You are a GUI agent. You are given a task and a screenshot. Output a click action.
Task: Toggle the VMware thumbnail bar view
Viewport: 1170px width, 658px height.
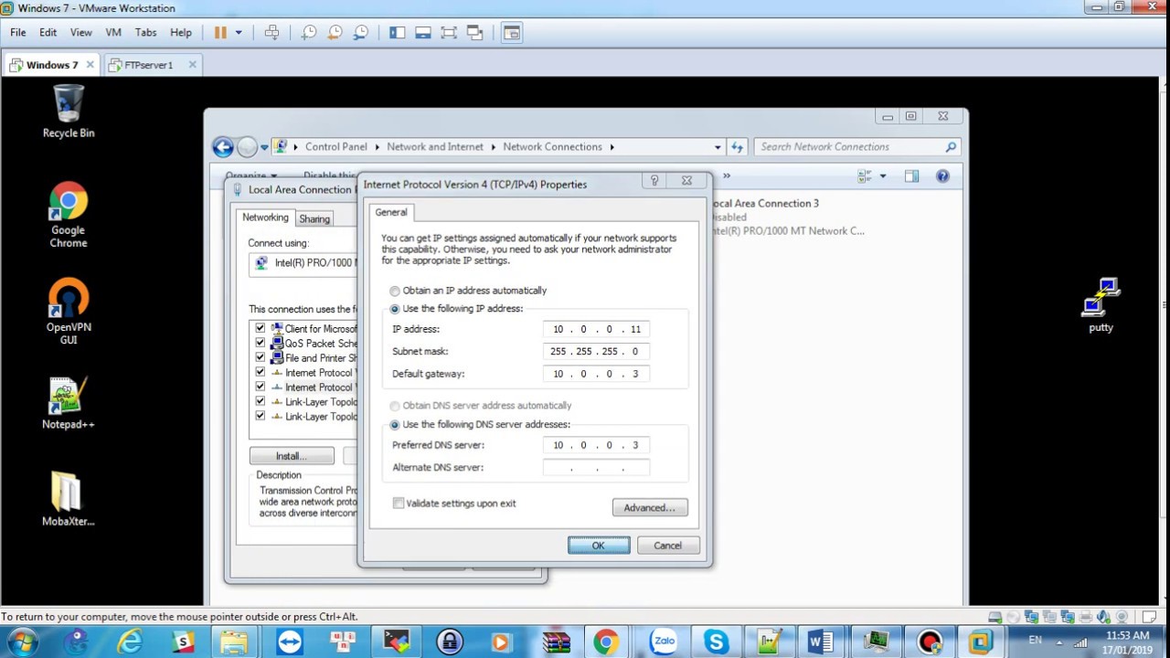point(422,32)
